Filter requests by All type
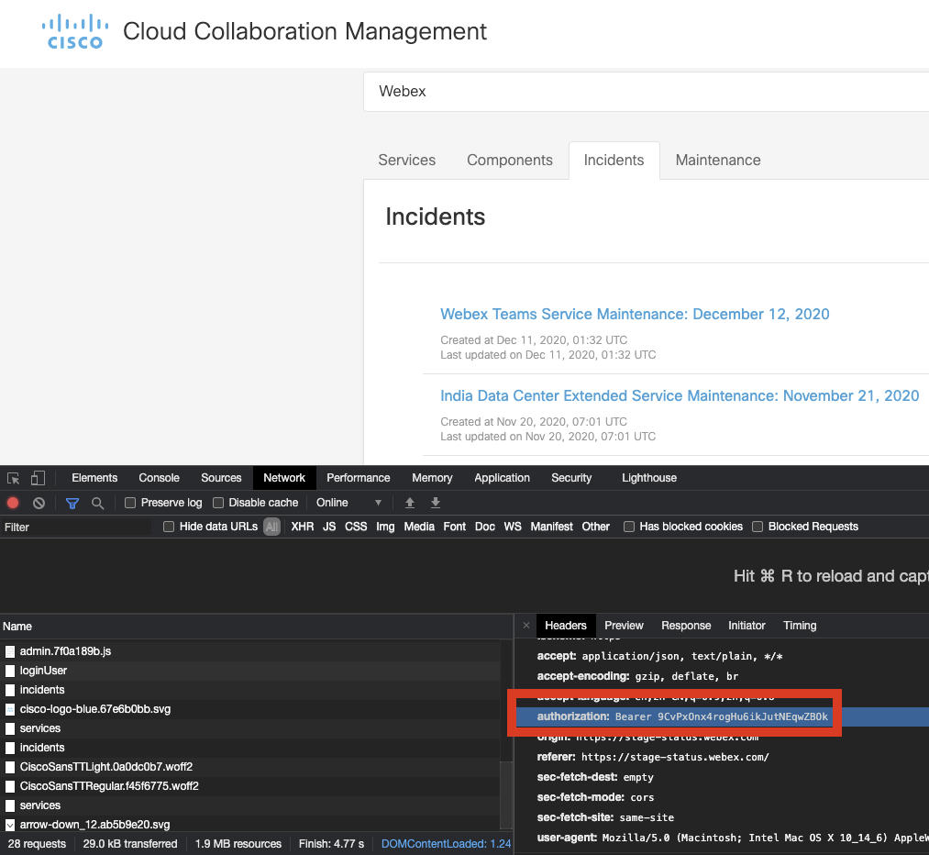This screenshot has height=855, width=929. click(x=271, y=527)
